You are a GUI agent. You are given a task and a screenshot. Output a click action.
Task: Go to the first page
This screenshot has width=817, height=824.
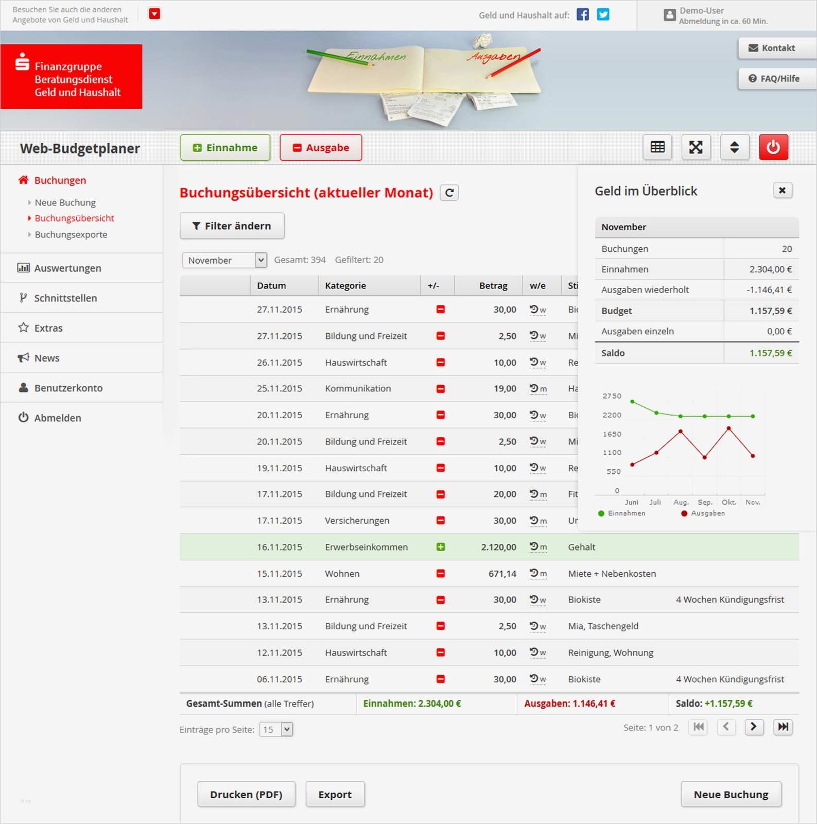click(699, 727)
